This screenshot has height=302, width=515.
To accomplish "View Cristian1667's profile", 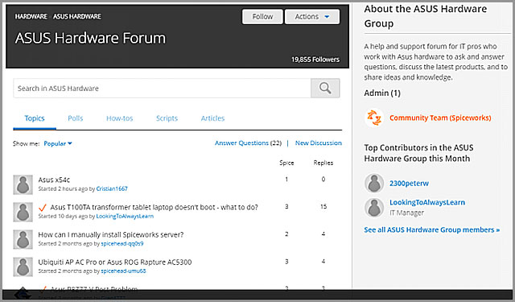I will point(112,188).
